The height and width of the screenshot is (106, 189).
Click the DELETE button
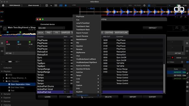point(108,97)
